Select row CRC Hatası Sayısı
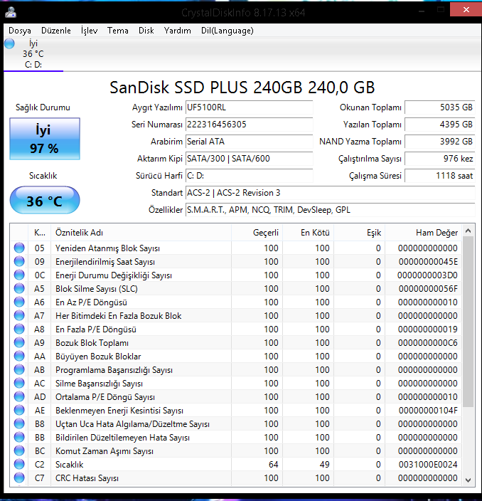482x501 pixels. [x=236, y=478]
